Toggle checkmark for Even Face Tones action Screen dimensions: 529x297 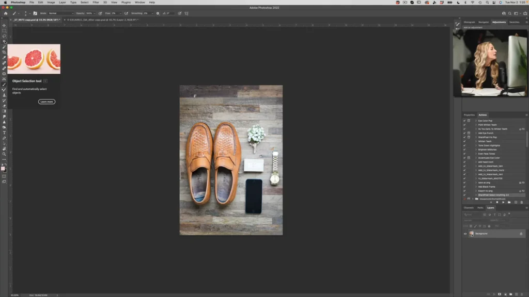464,154
